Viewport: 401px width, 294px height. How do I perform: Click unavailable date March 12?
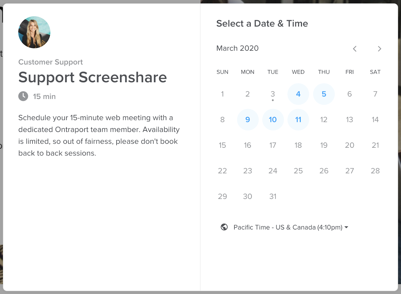324,119
